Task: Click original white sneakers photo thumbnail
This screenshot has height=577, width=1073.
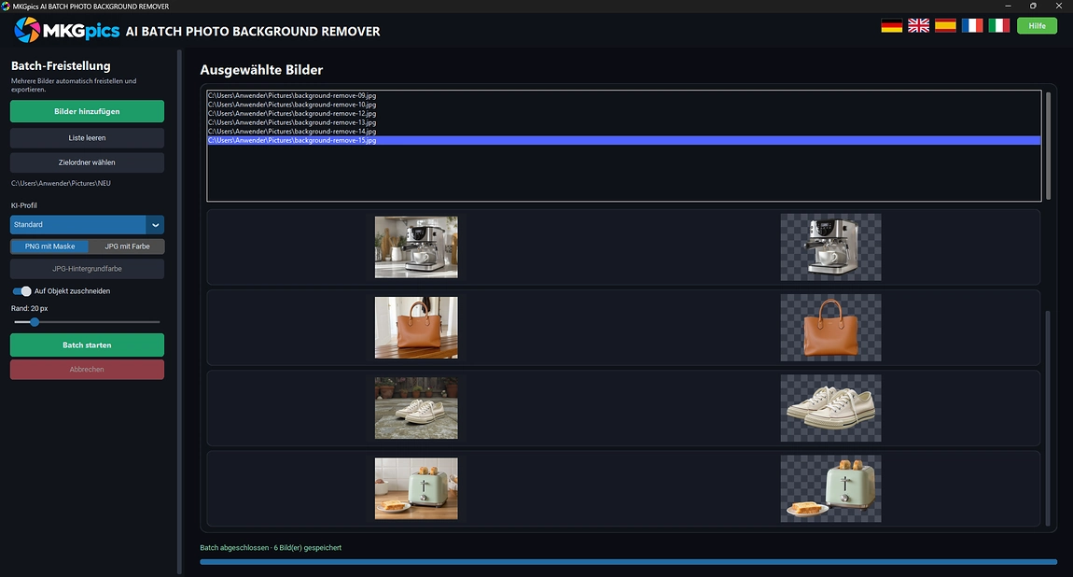Action: click(x=416, y=408)
